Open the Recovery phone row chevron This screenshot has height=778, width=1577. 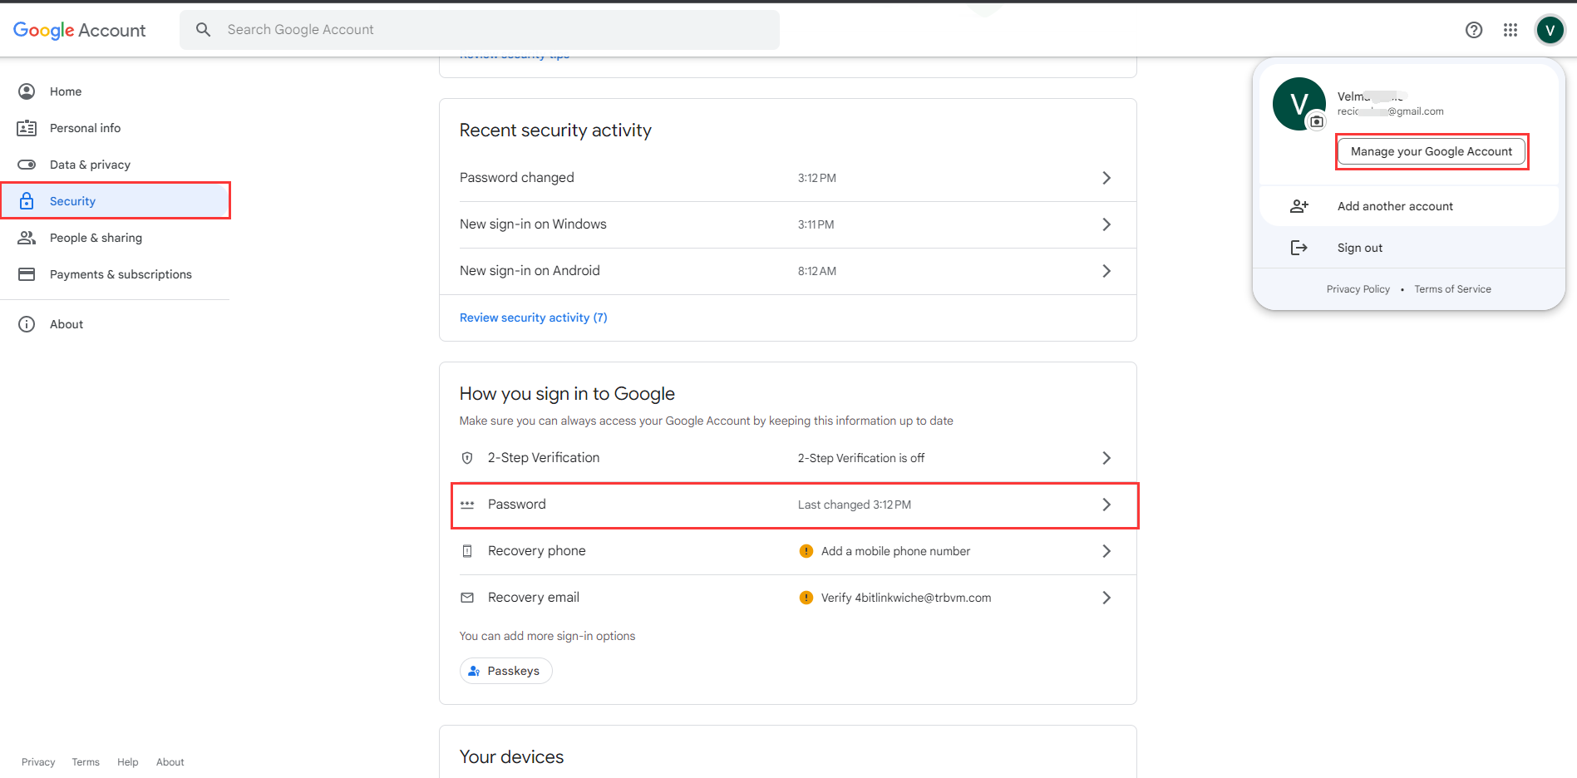coord(1106,551)
